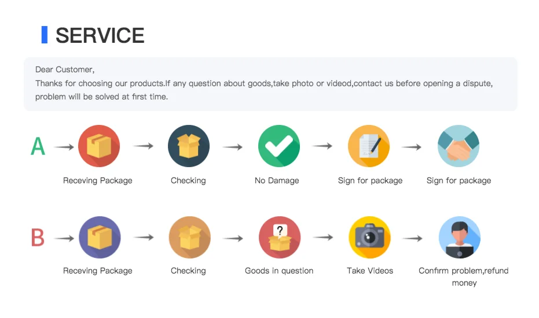Screen dimensions: 539x318
Task: Click the Goods in question label
Action: coord(279,271)
